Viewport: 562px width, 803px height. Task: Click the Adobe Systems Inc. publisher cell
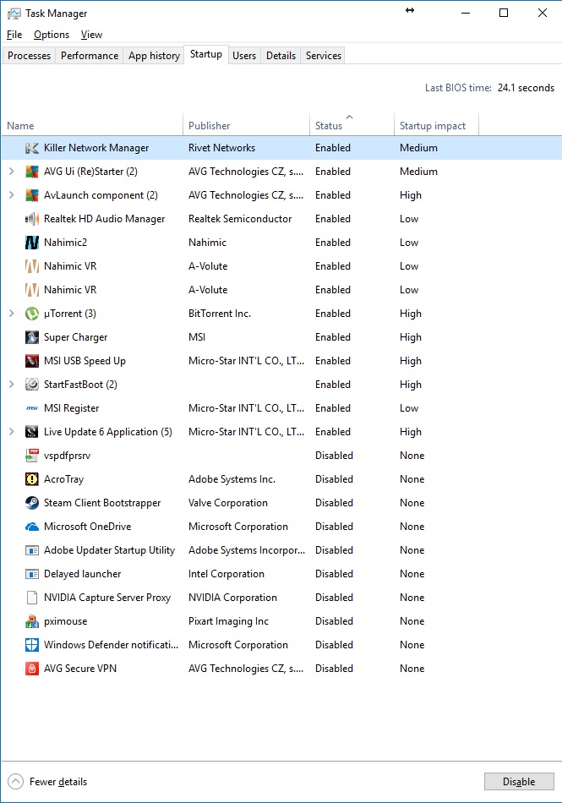pos(232,478)
